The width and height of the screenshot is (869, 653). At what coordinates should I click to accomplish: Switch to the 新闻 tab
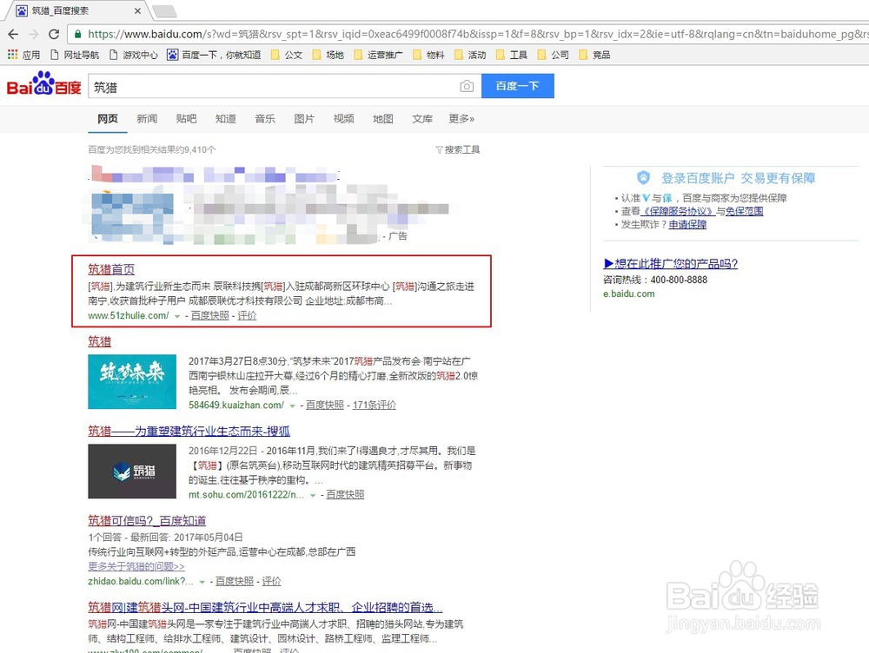pos(147,118)
